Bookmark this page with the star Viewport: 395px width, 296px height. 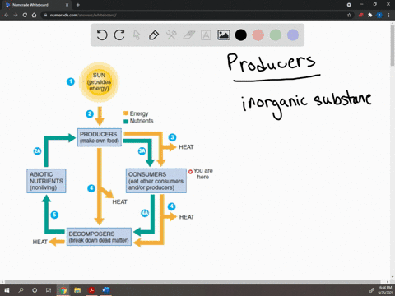(349, 15)
